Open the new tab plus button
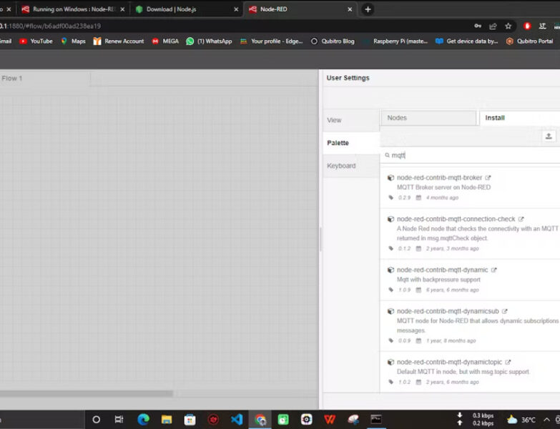Screen dimensions: 560x429 coord(368,9)
